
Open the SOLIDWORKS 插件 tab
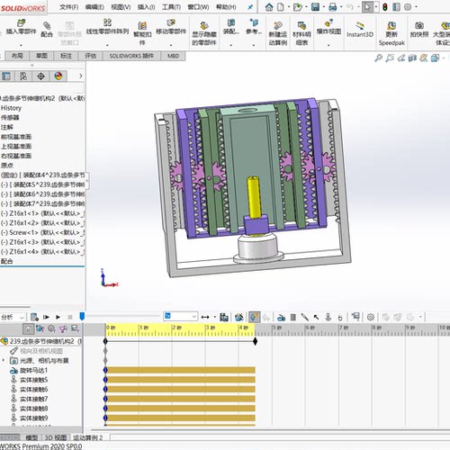click(131, 56)
